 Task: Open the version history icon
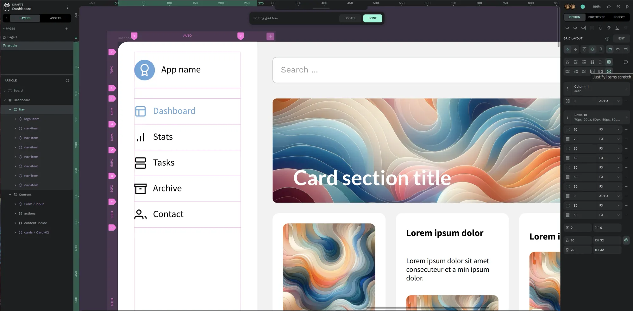(x=618, y=7)
